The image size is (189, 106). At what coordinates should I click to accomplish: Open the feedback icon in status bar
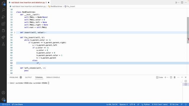tap(182, 105)
